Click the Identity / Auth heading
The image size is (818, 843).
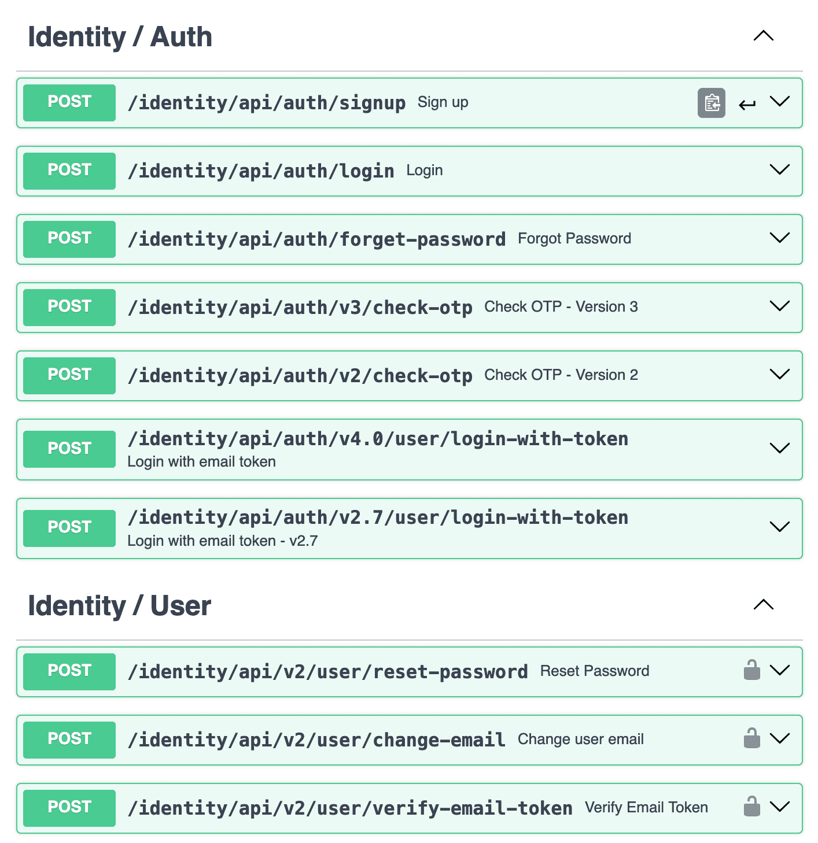click(x=120, y=37)
